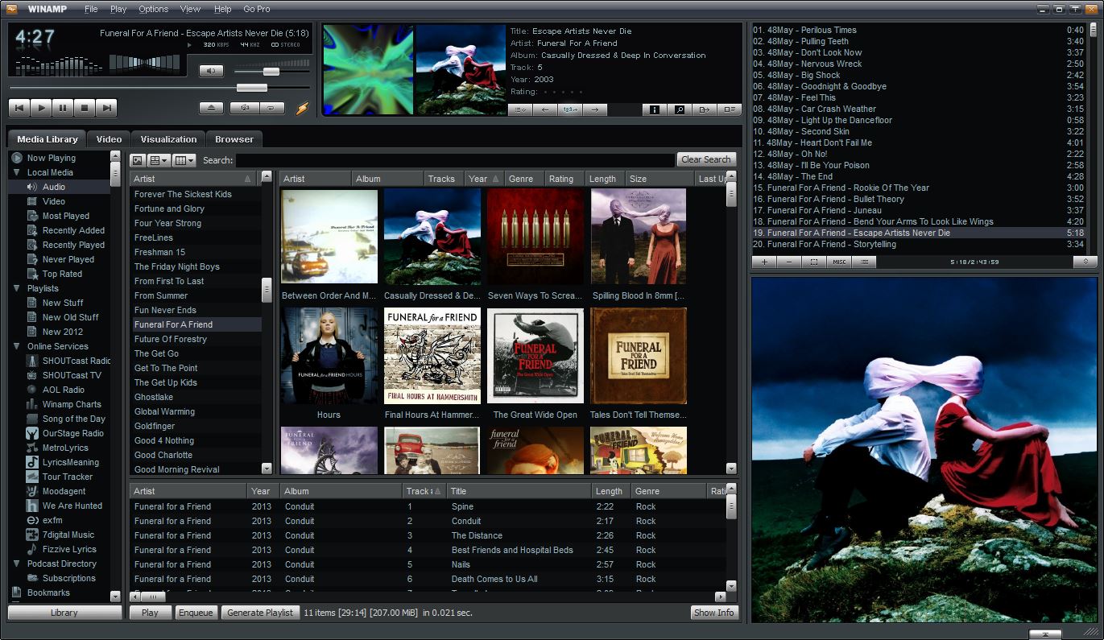Image resolution: width=1104 pixels, height=640 pixels.
Task: Skip to the previous track
Action: click(x=19, y=107)
